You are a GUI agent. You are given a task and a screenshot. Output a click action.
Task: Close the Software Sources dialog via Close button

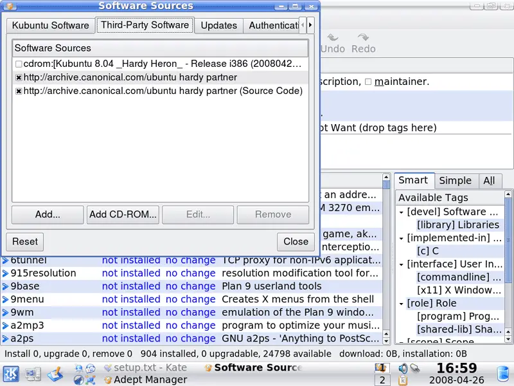click(296, 242)
